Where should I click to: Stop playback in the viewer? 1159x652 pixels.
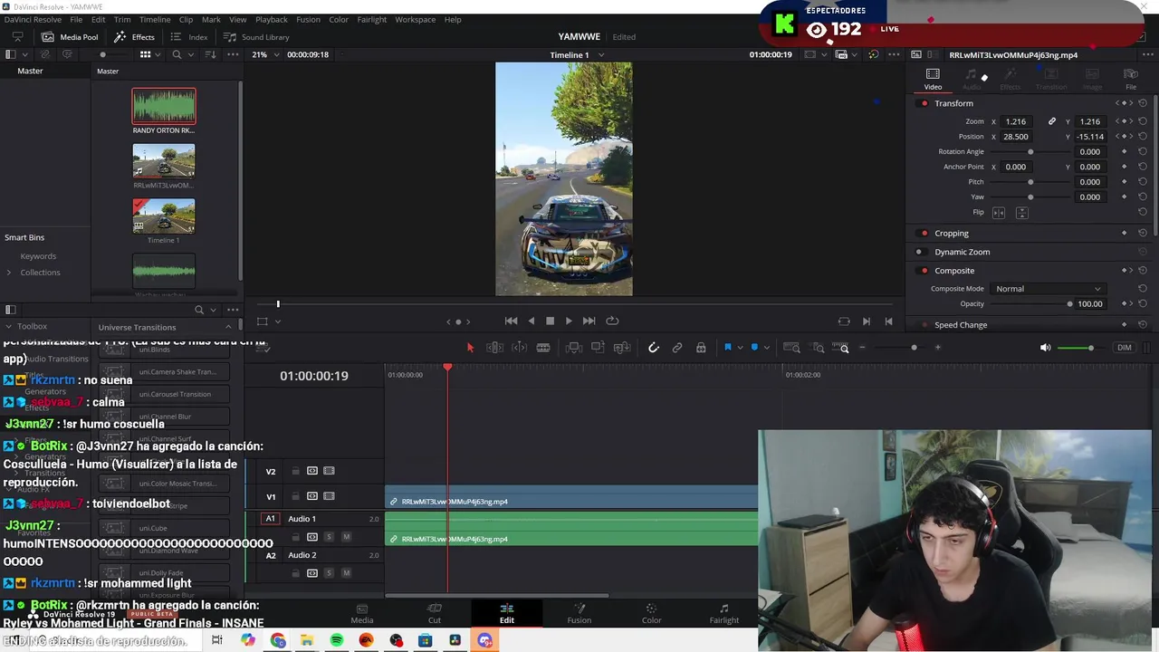(550, 321)
